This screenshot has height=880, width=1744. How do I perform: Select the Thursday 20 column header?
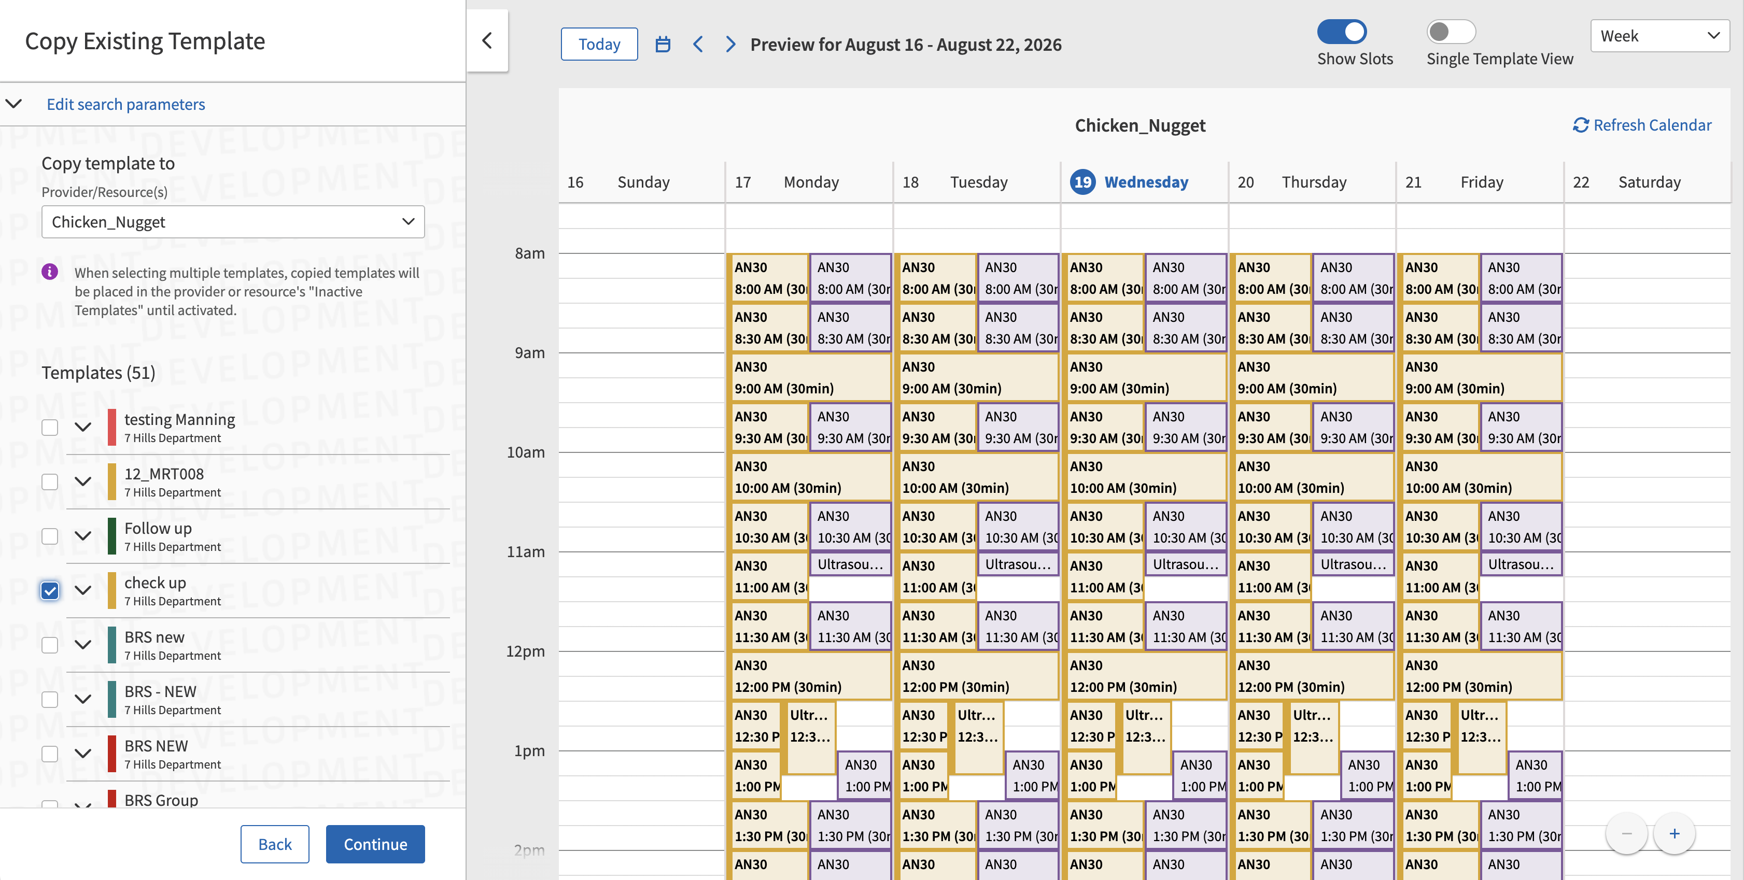(1312, 182)
